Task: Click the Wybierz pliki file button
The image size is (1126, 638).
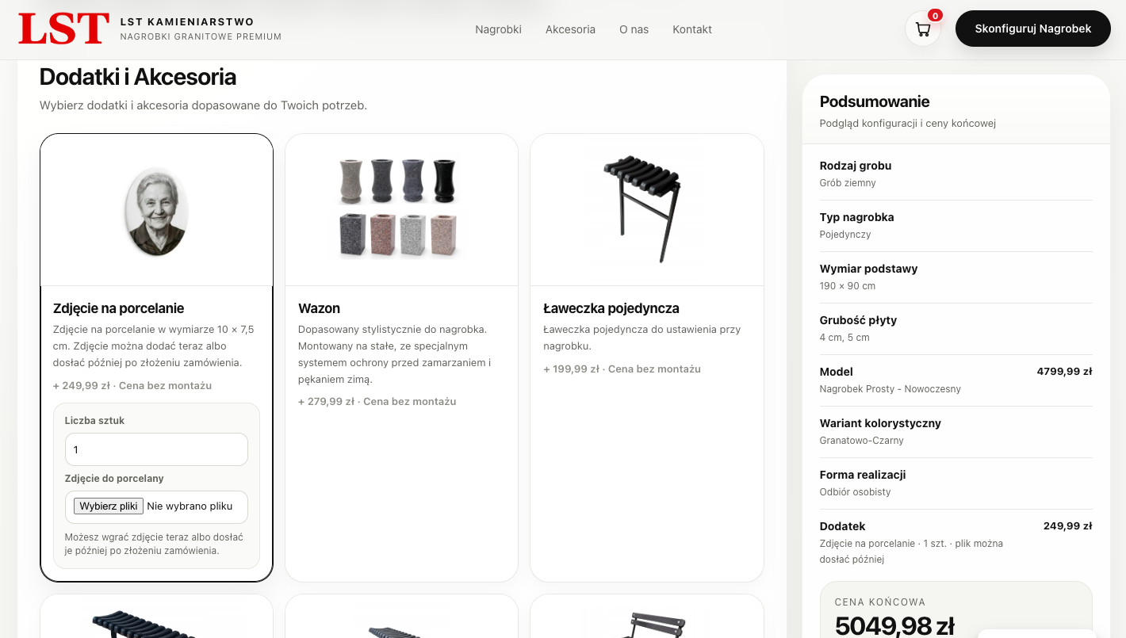Action: 109,506
